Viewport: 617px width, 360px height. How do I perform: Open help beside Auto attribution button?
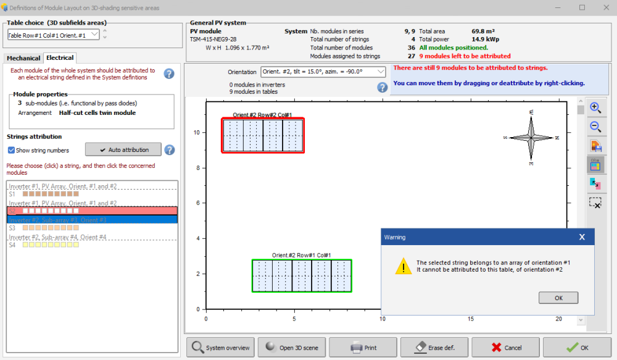pos(169,149)
